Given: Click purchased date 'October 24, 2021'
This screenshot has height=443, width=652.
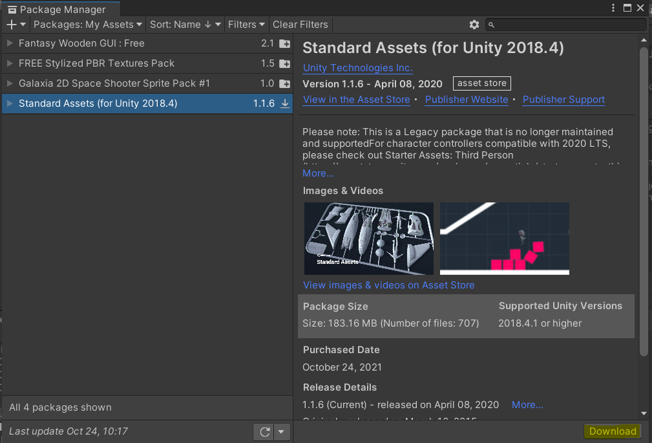Looking at the screenshot, I should click(x=342, y=367).
